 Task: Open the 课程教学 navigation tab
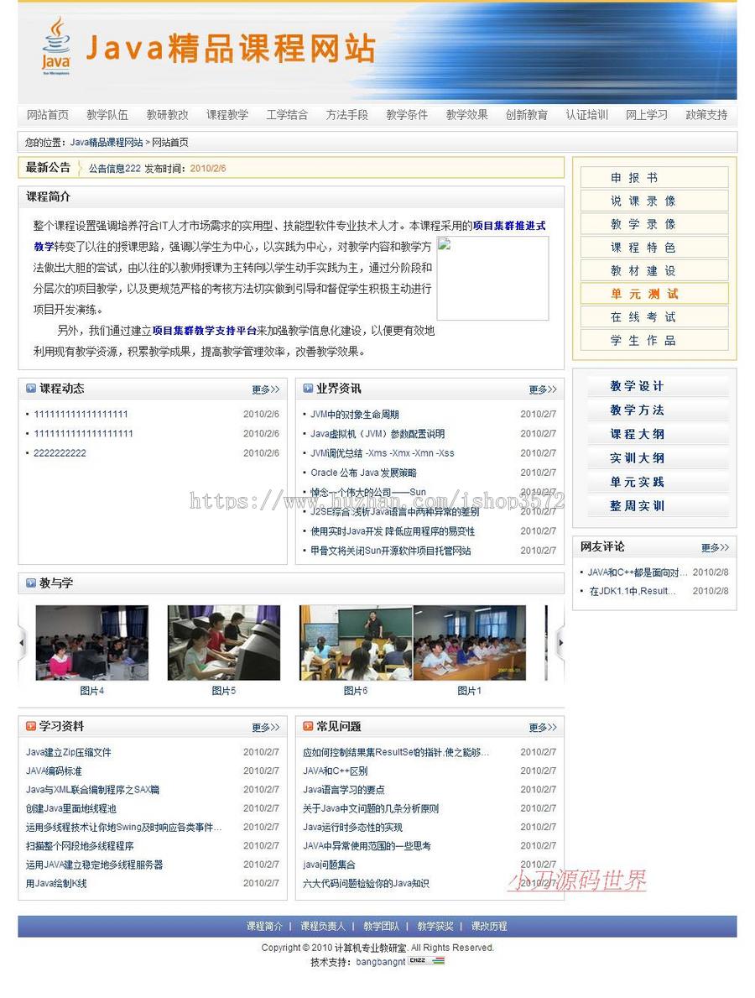click(x=226, y=115)
